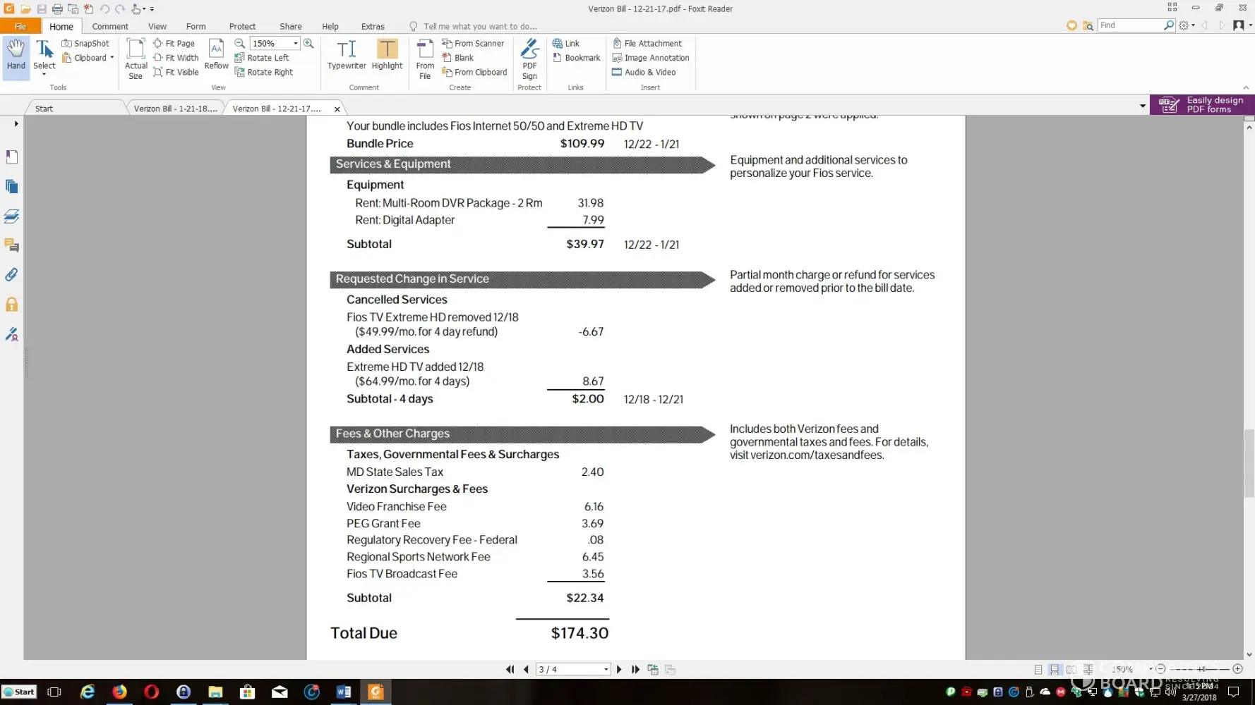The height and width of the screenshot is (705, 1255).
Task: Open the Protect ribbon tab
Action: pyautogui.click(x=242, y=26)
